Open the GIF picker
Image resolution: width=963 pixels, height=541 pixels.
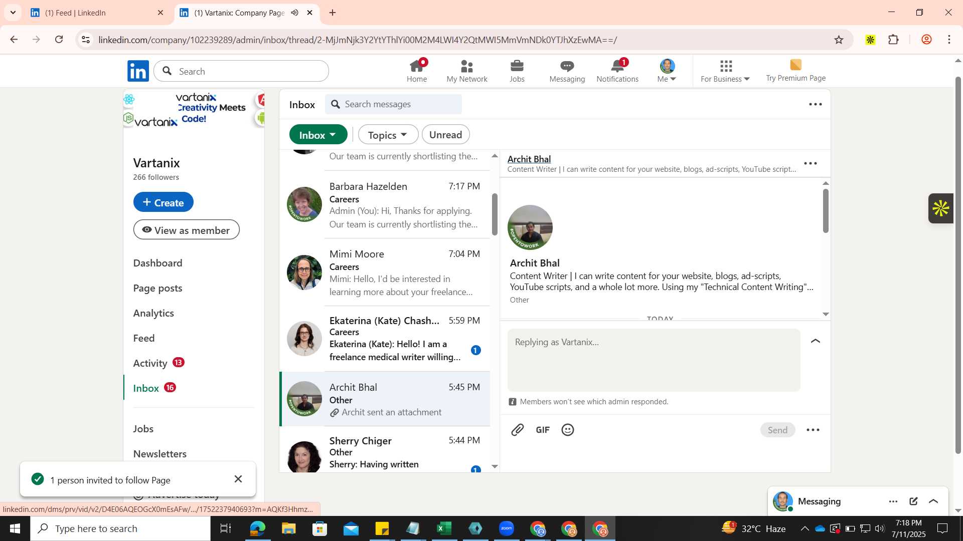[x=543, y=430]
